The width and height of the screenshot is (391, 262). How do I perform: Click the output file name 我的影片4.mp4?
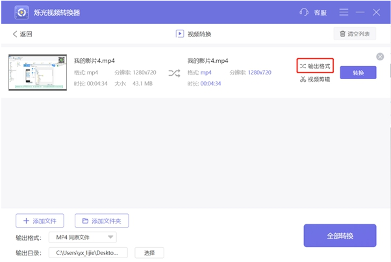click(208, 61)
